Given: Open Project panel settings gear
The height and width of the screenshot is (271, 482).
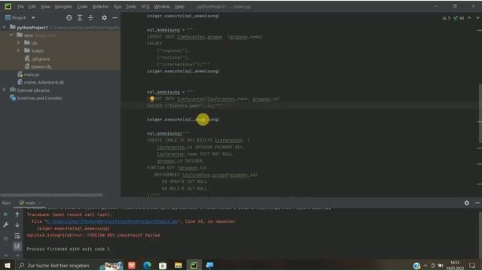Looking at the screenshot, I should click(x=105, y=18).
